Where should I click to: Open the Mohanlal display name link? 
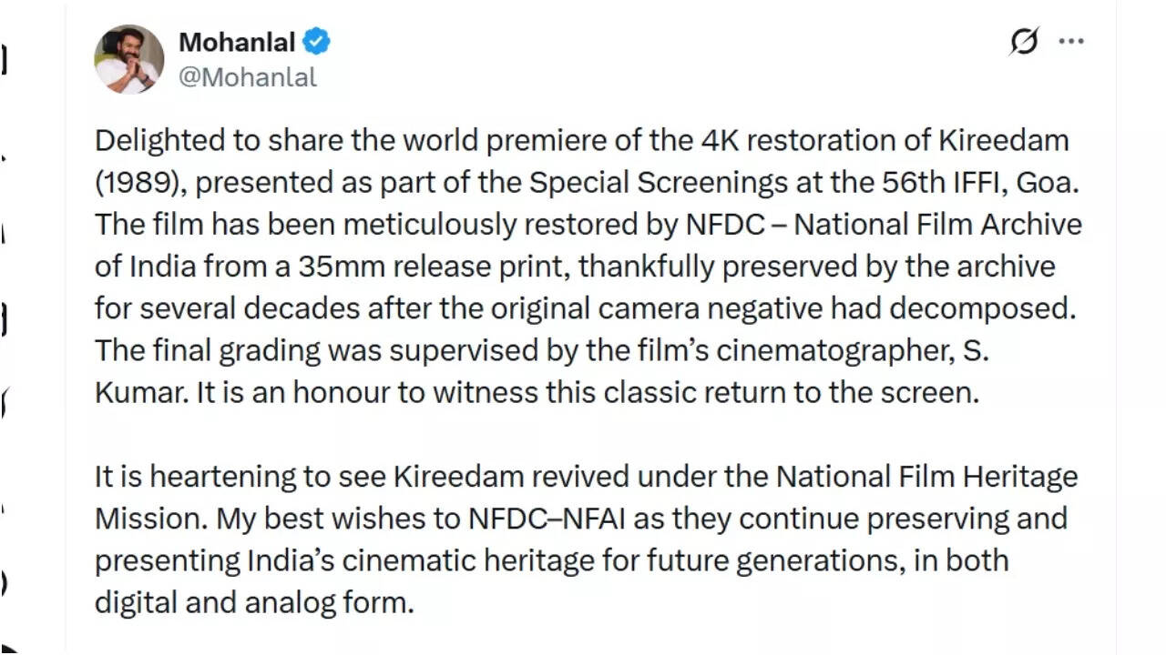(237, 42)
